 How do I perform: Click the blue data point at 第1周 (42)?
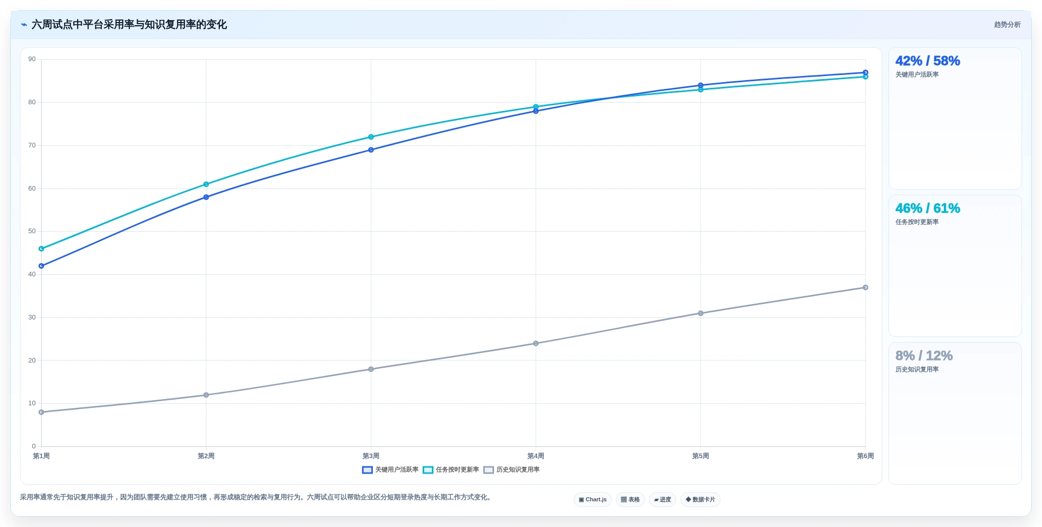[42, 266]
